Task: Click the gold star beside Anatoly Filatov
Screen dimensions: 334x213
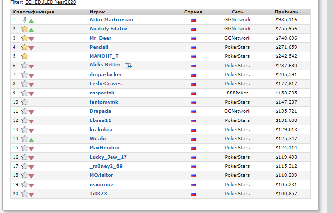Action: (25, 29)
